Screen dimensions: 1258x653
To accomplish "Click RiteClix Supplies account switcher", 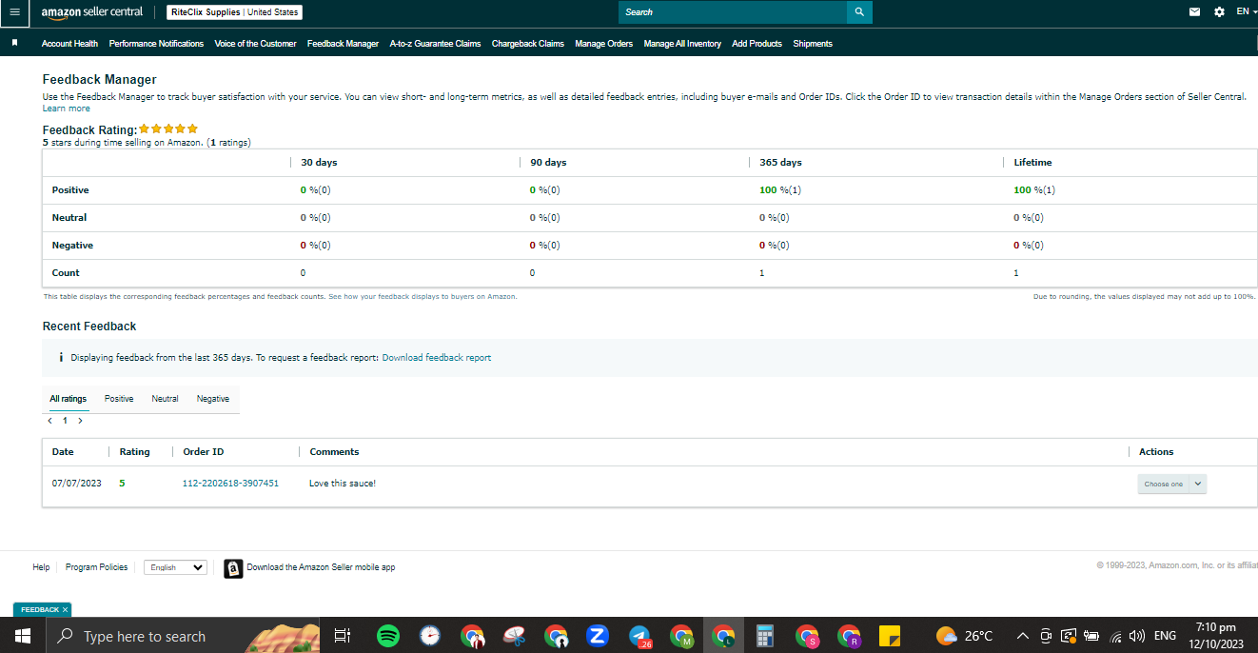I will [234, 12].
